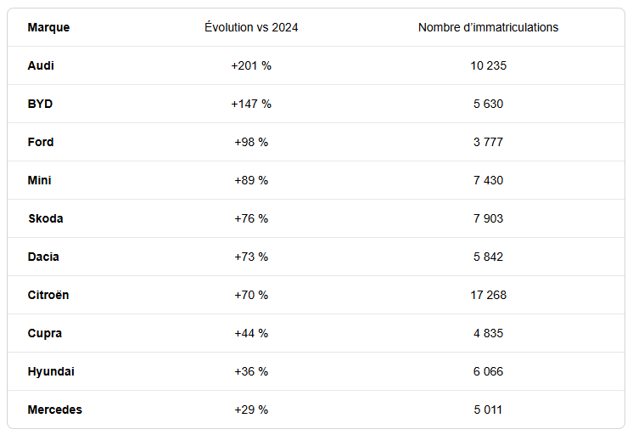Select the Cupra brand cell
The width and height of the screenshot is (633, 435).
pyautogui.click(x=44, y=333)
